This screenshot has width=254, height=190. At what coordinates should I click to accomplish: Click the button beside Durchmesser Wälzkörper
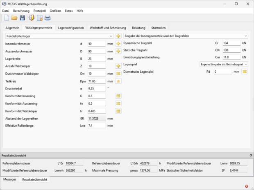point(118,74)
